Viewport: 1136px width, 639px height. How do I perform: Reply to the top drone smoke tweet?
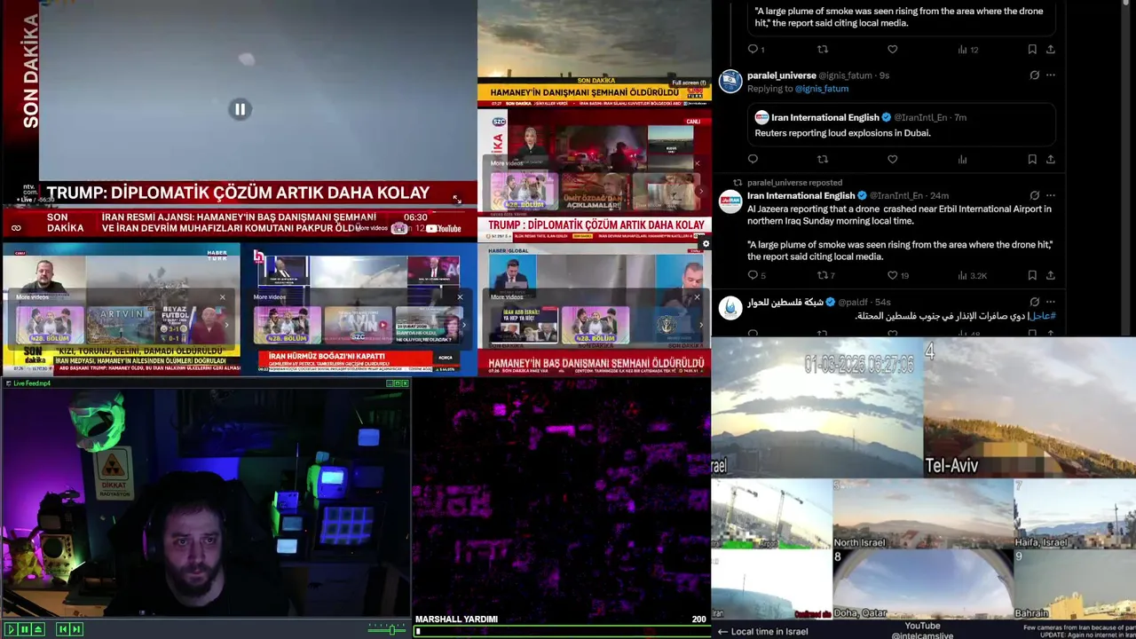tap(753, 50)
